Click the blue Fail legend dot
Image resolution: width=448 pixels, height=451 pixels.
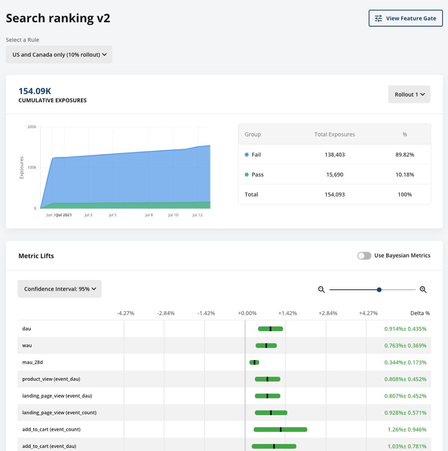pyautogui.click(x=246, y=155)
